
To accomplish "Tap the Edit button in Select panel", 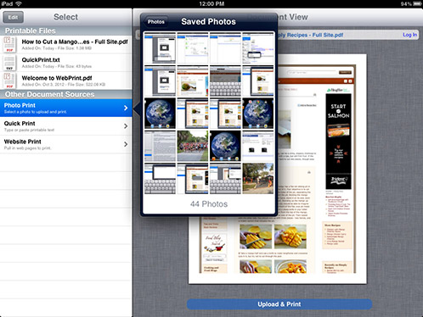I will coord(13,17).
